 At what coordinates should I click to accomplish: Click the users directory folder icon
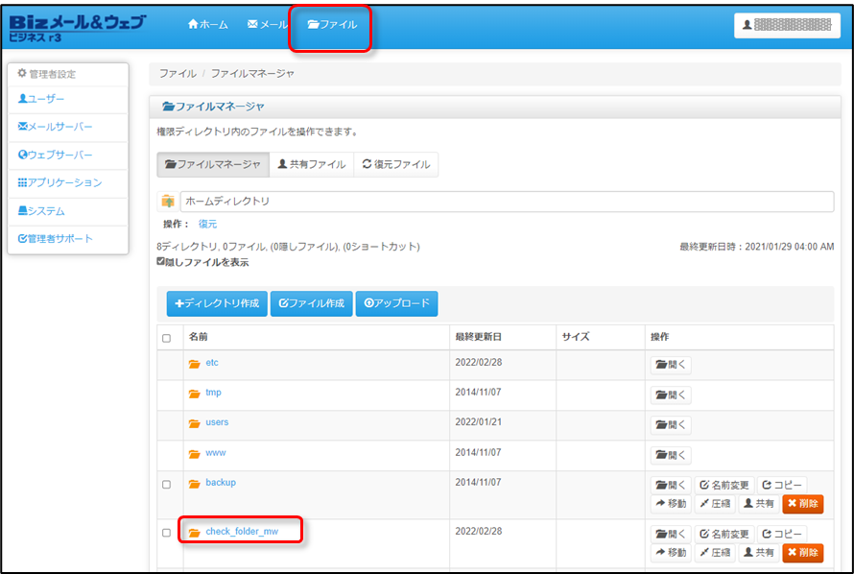195,423
